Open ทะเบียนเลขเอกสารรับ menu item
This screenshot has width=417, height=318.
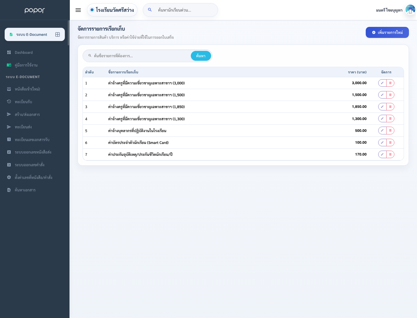point(35,140)
